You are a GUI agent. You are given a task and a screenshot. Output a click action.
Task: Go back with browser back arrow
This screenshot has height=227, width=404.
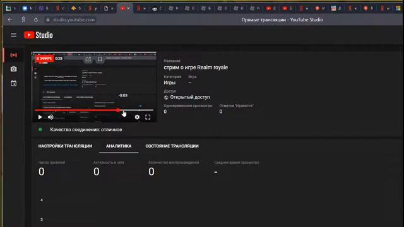(x=10, y=20)
